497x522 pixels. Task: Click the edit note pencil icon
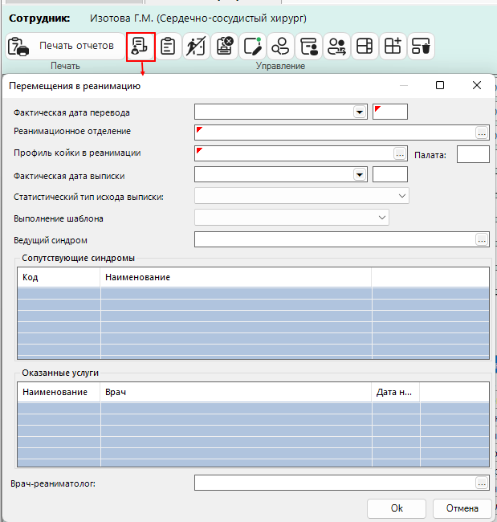252,47
